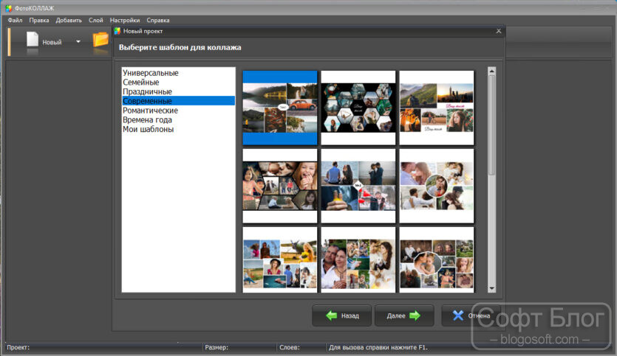Click the green forward arrow on Далее
The image size is (617, 356).
(415, 315)
